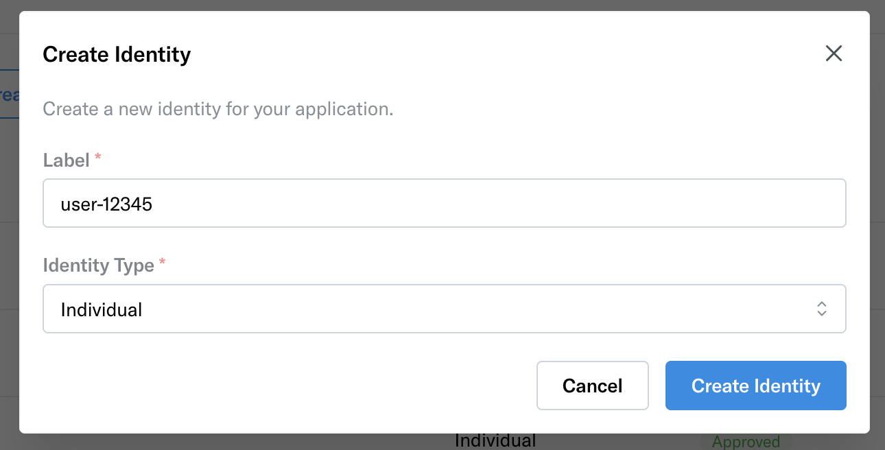Click the Cancel button
Image resolution: width=885 pixels, height=450 pixels.
[x=593, y=386]
